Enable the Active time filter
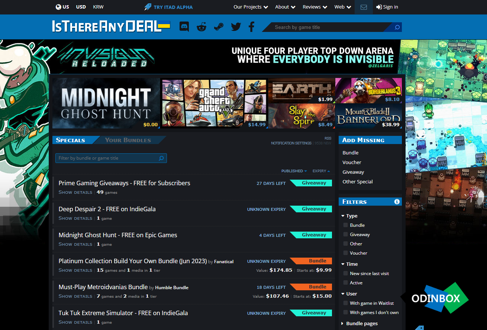Screen dimensions: 487x330 (346, 282)
